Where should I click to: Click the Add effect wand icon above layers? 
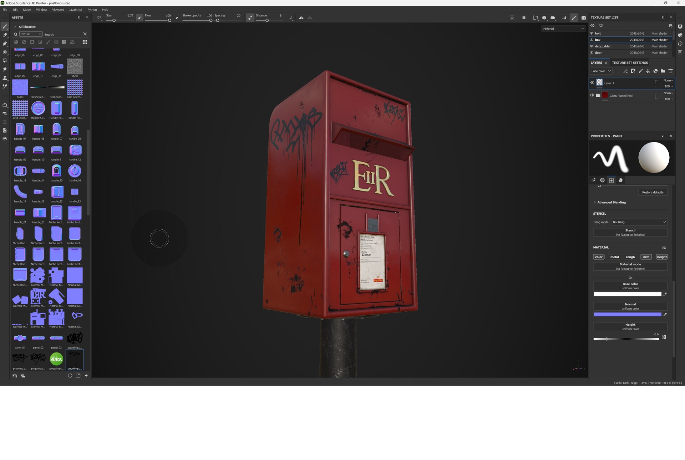click(x=625, y=71)
